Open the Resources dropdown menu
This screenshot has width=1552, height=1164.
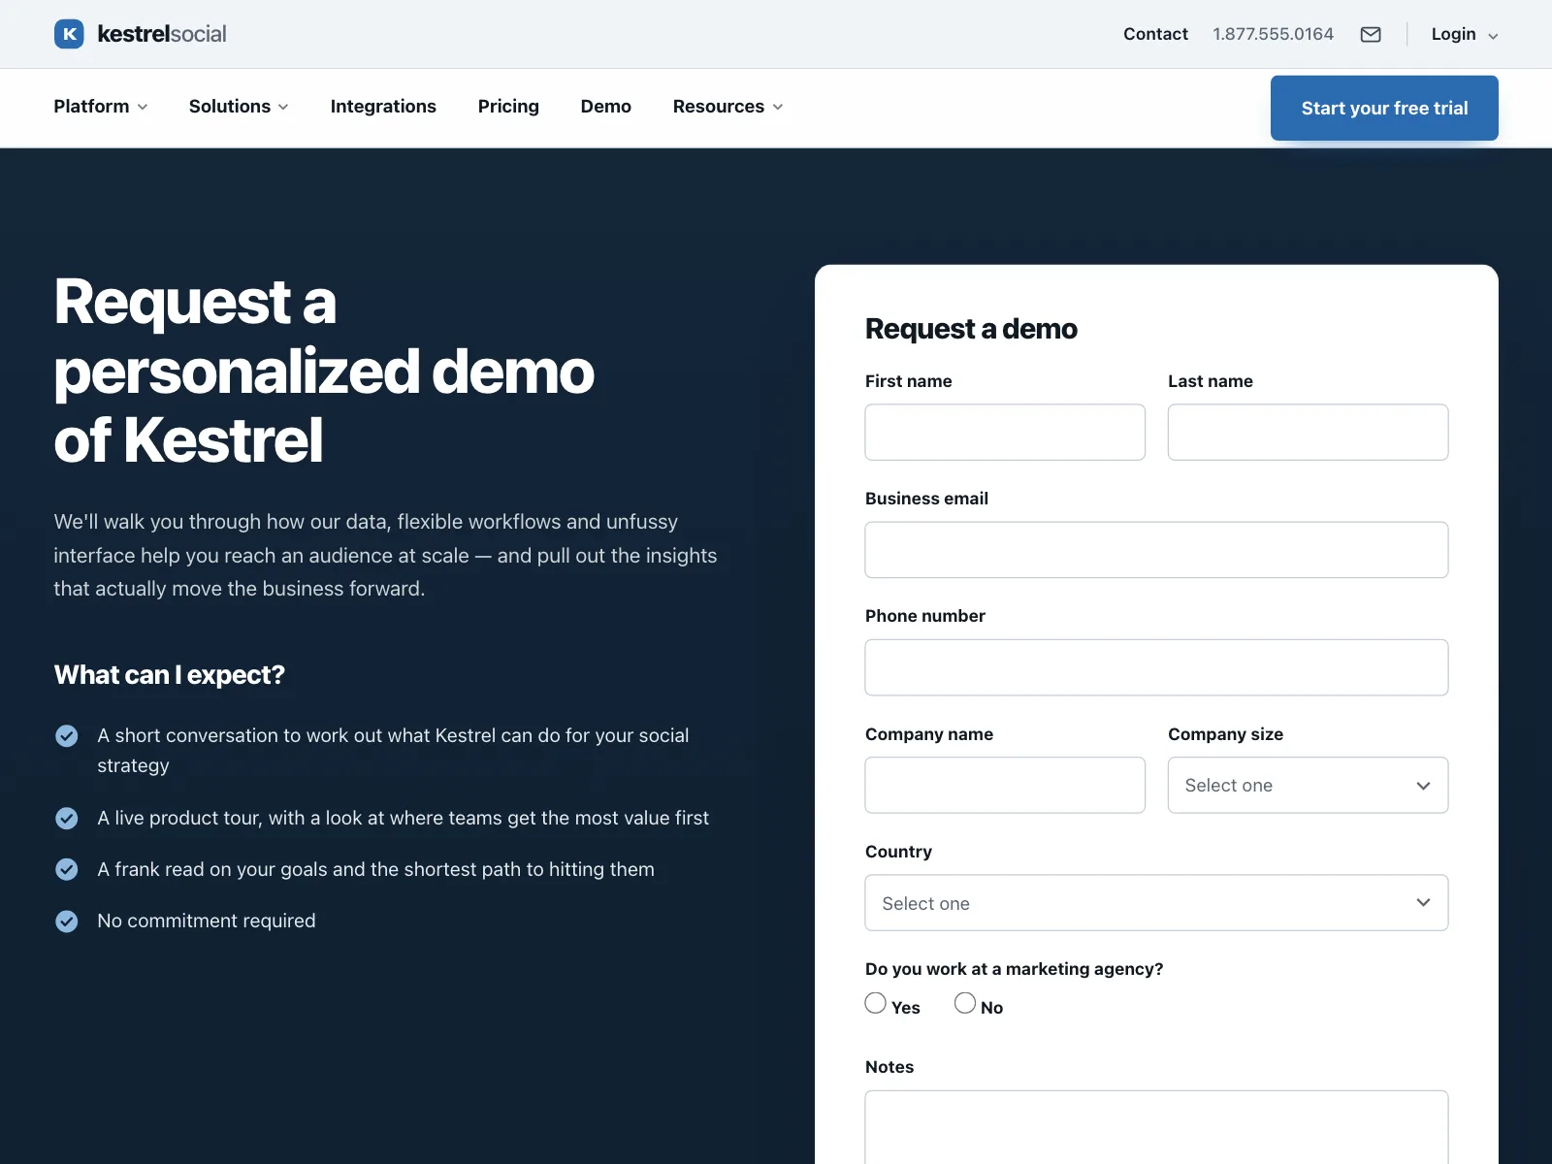coord(728,107)
